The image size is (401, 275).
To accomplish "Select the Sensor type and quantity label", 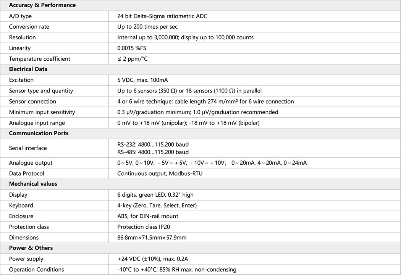I will pos(41,91).
